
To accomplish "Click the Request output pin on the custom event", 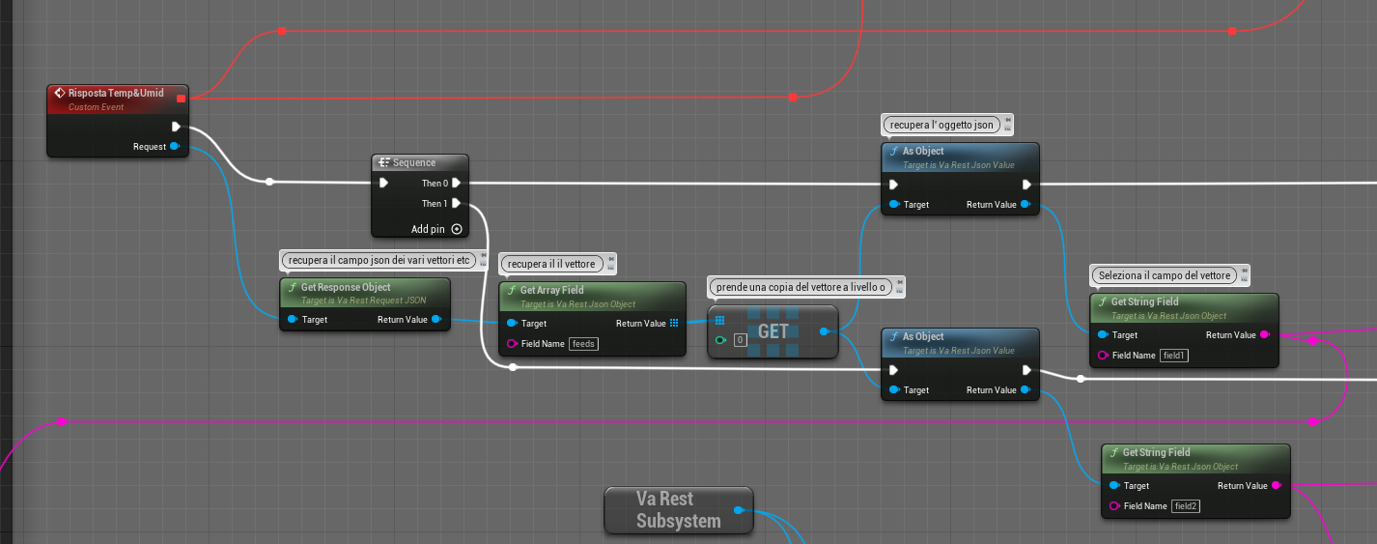I will click(x=175, y=147).
